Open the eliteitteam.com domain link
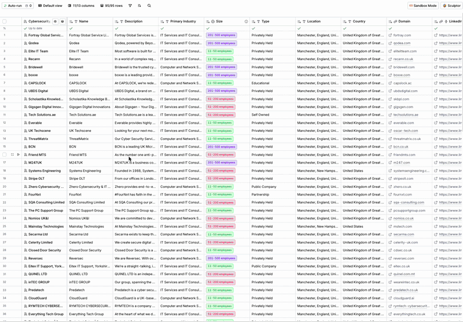Viewport: 463px width, 322px height. tap(405, 51)
